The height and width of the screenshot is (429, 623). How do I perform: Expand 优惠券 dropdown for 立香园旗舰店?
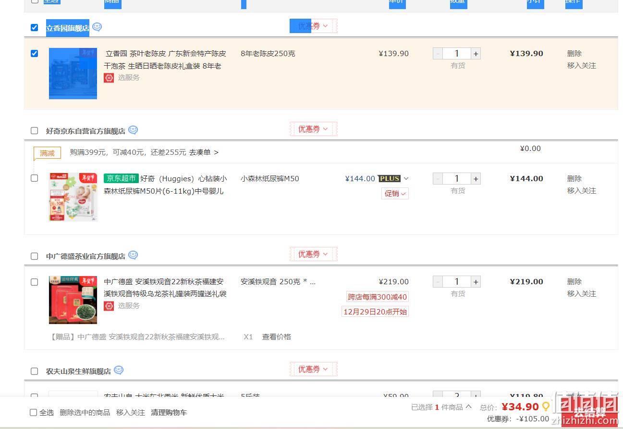point(313,26)
